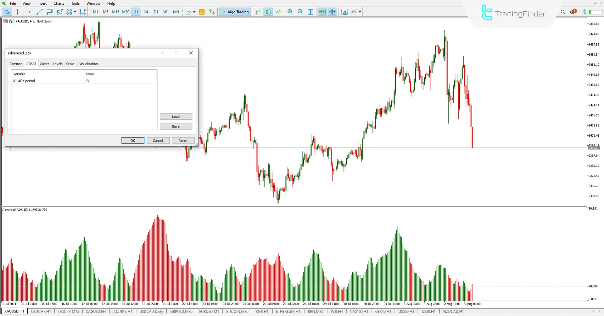
Task: Zoom out of the chart
Action: (x=300, y=12)
